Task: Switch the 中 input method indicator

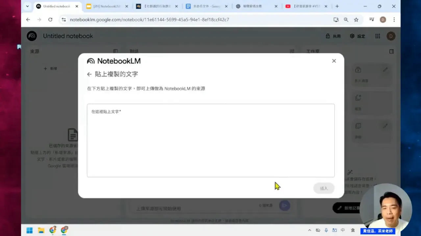Action: 343,230
